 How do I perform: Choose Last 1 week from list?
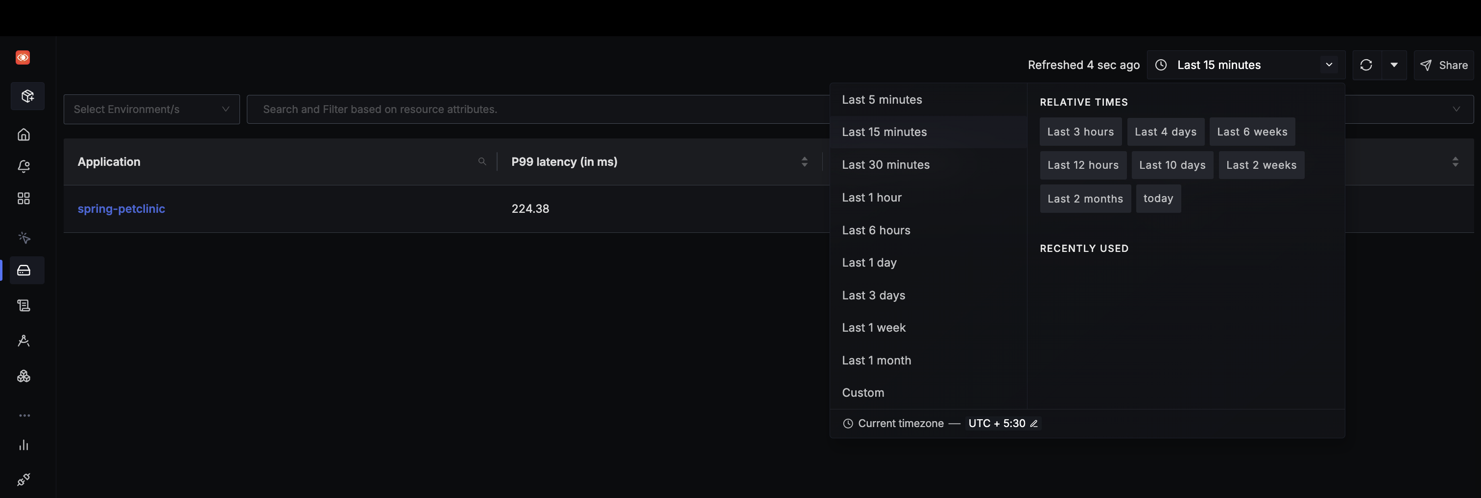click(873, 328)
